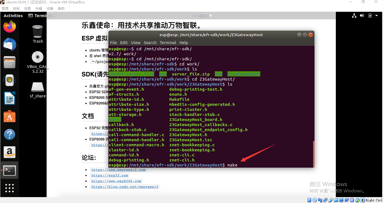383x203 pixels.
Task: Click 'server_file.zip' in terminal output
Action: point(191,74)
